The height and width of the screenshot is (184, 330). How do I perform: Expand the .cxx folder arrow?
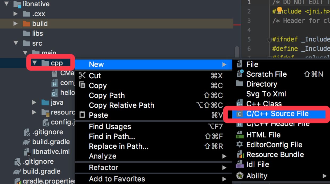(x=15, y=14)
